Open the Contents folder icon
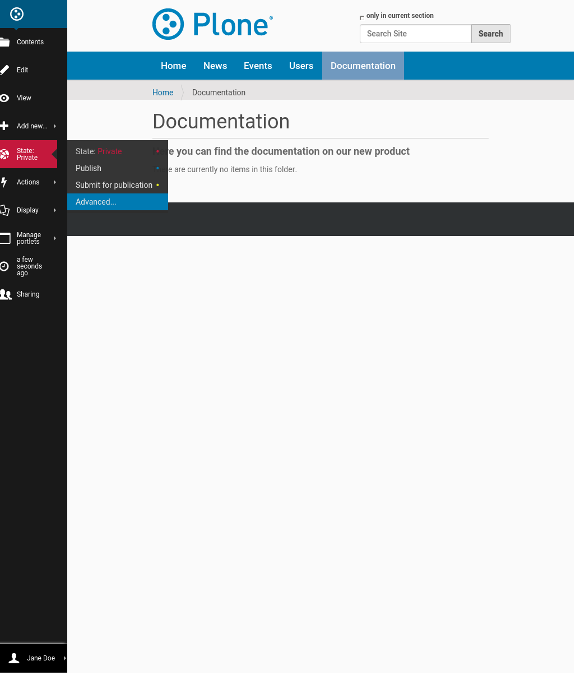585x684 pixels. tap(5, 42)
